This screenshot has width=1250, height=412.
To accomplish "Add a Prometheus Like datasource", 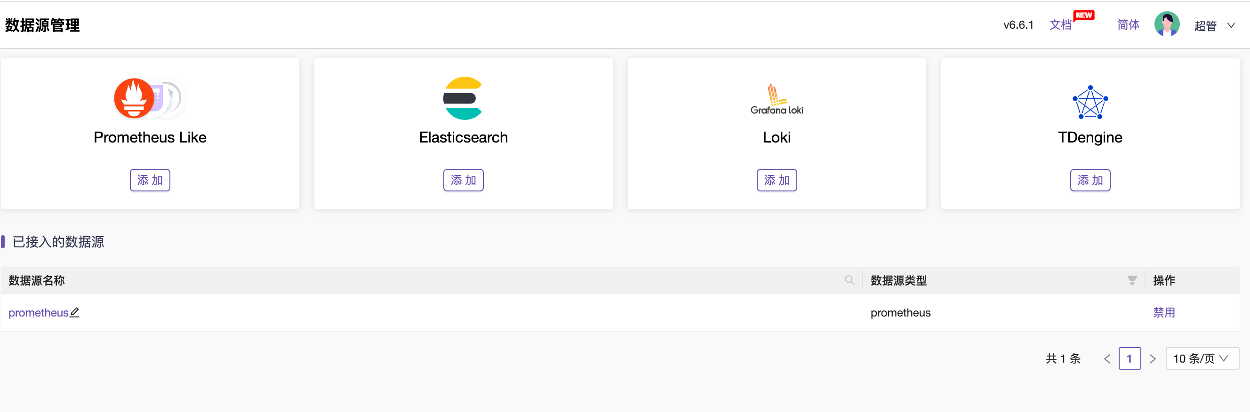I will coord(150,180).
